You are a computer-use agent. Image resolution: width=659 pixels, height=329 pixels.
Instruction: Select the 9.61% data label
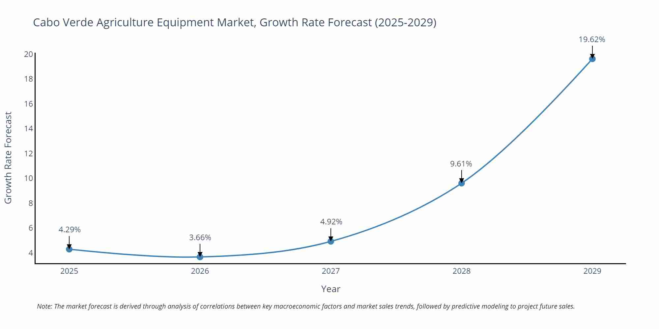pyautogui.click(x=461, y=164)
